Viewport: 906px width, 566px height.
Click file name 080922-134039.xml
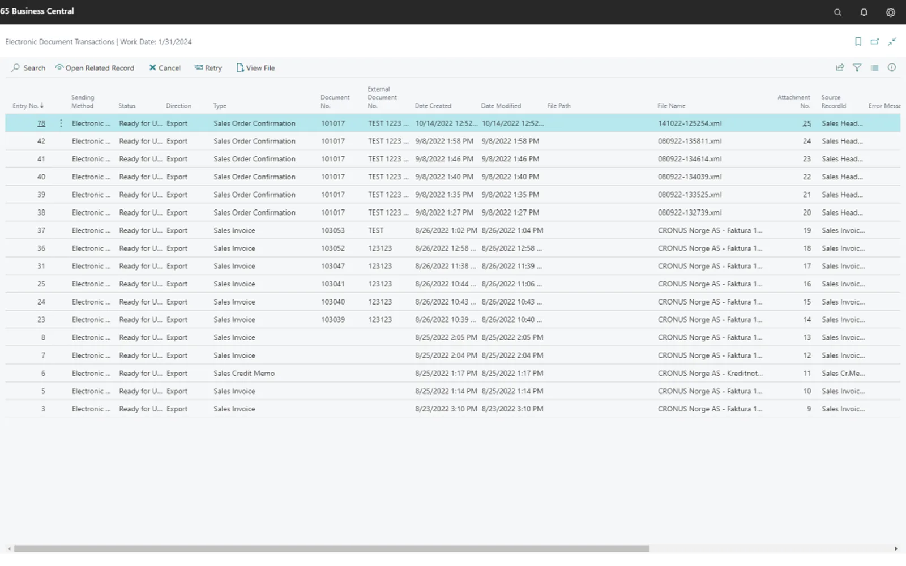[x=690, y=177]
